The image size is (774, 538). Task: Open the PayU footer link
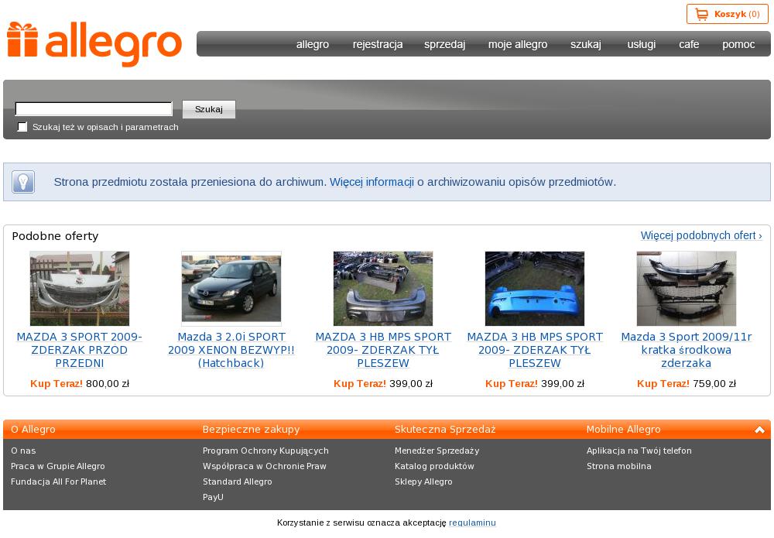pyautogui.click(x=214, y=497)
